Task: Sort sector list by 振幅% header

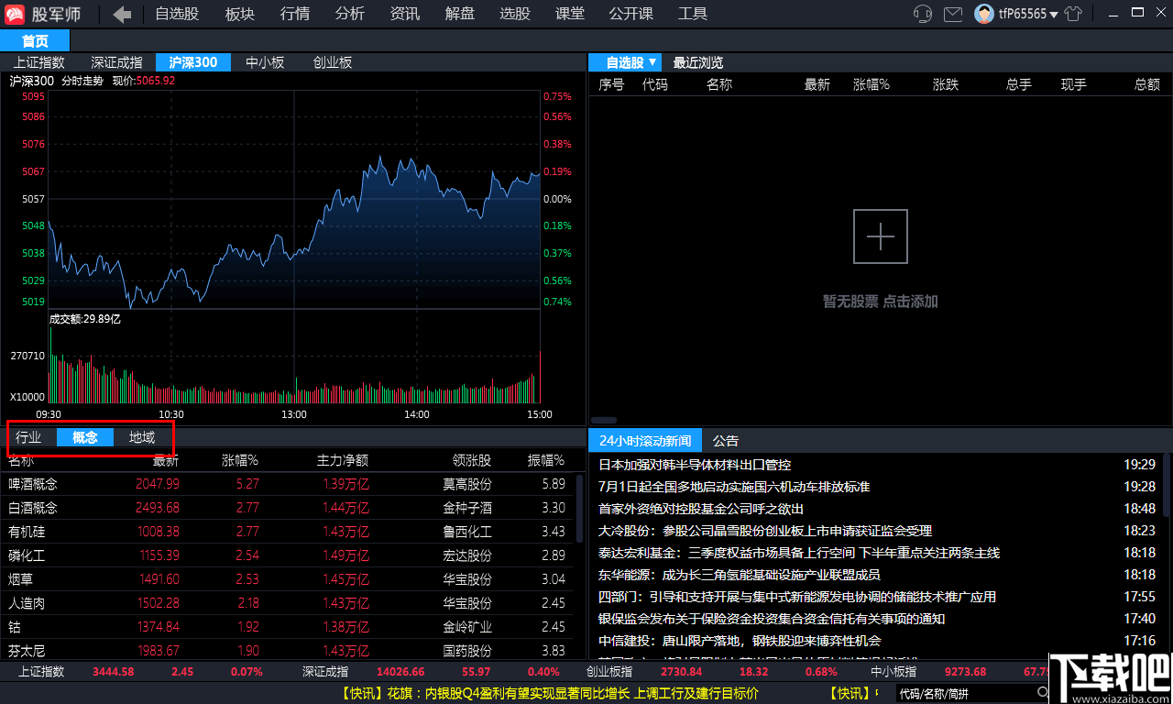Action: coord(546,460)
